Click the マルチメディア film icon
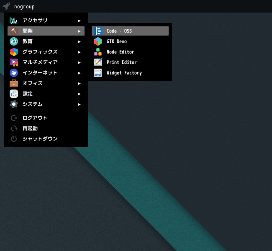Viewport: 272px width, 251px height. pos(14,62)
